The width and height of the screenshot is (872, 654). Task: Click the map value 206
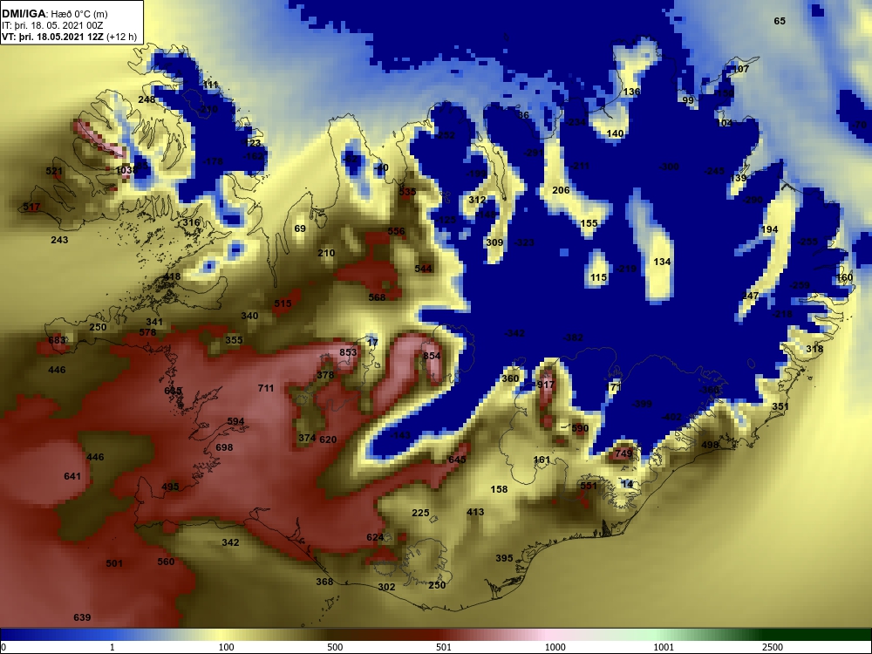[561, 191]
